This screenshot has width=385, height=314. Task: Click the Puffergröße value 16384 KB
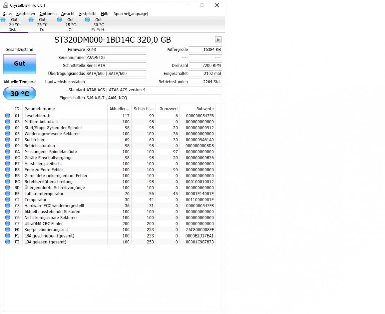coord(205,50)
